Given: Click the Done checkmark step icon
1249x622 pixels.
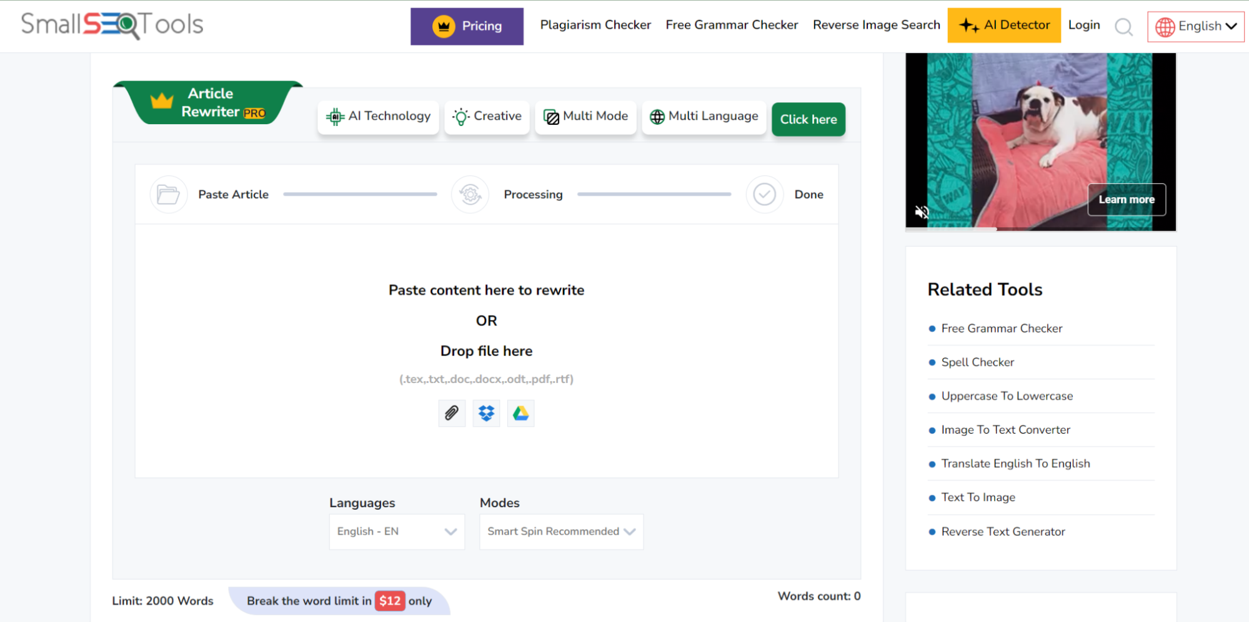Looking at the screenshot, I should (765, 195).
